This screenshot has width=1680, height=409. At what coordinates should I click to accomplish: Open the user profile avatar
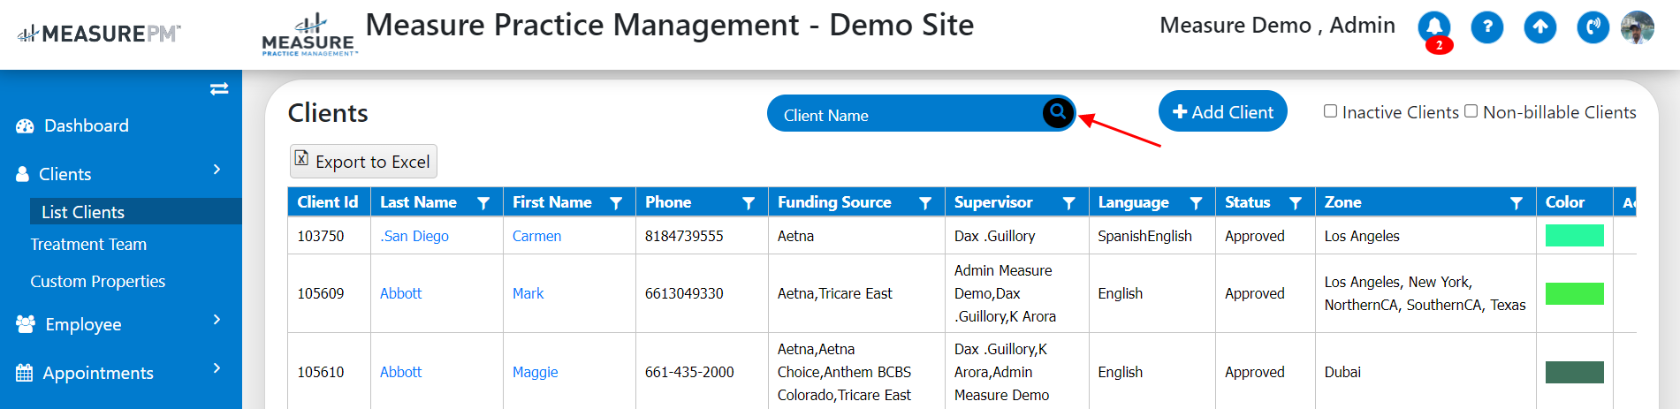coord(1638,27)
